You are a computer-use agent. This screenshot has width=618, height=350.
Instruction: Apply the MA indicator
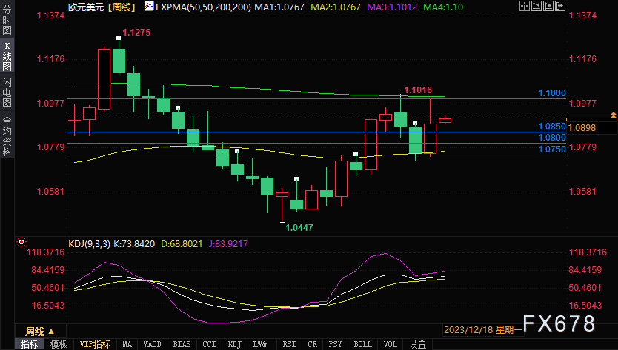[x=127, y=344]
